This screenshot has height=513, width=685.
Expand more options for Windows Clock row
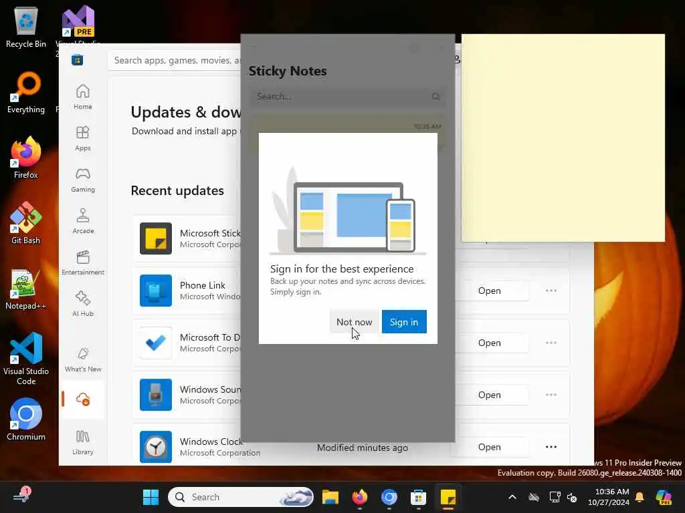coord(551,447)
